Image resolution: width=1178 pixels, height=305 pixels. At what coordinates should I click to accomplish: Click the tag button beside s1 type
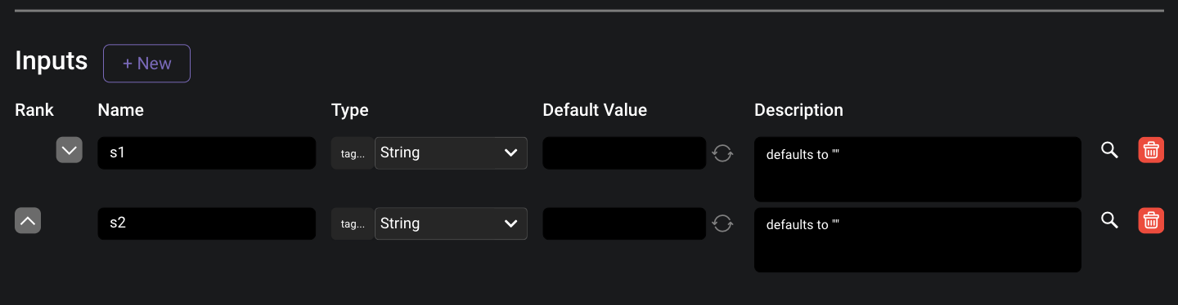pos(353,153)
